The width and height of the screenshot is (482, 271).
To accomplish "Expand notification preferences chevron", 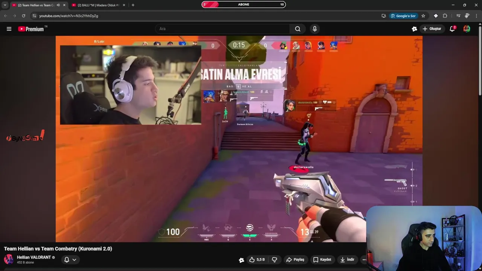I will point(74,260).
